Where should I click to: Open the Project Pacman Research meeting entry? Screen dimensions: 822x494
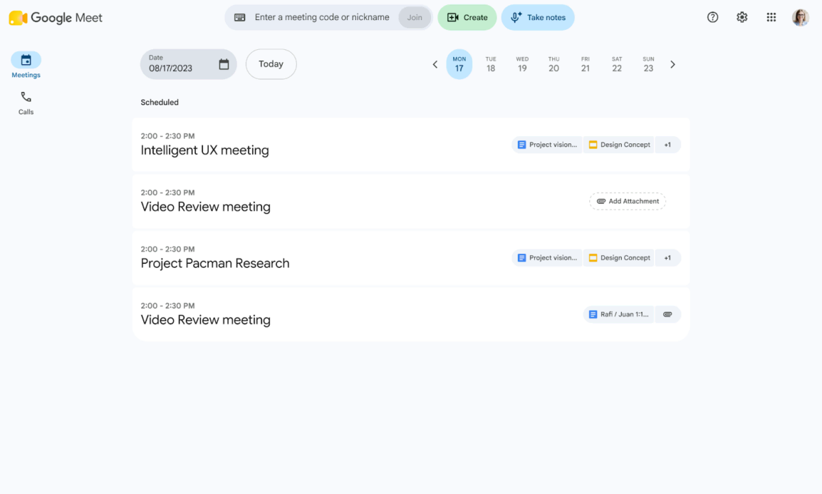(x=410, y=258)
